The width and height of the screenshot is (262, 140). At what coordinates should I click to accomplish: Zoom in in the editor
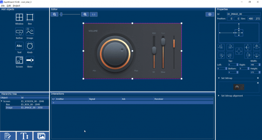pos(85,14)
